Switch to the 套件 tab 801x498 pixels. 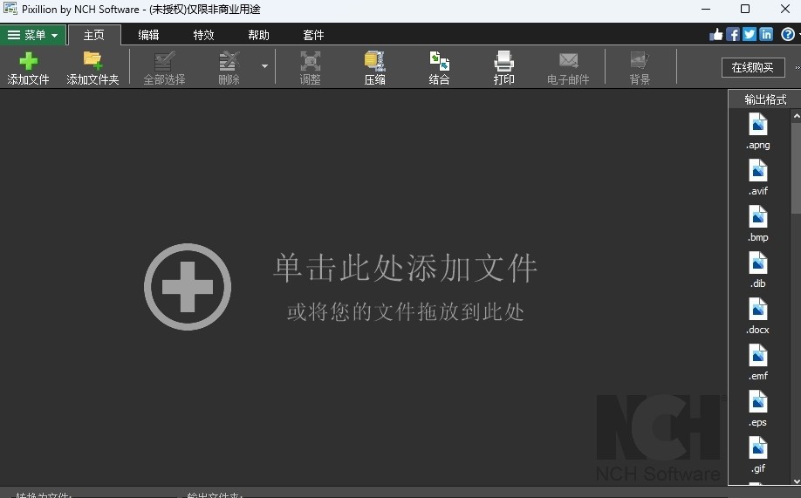click(313, 35)
